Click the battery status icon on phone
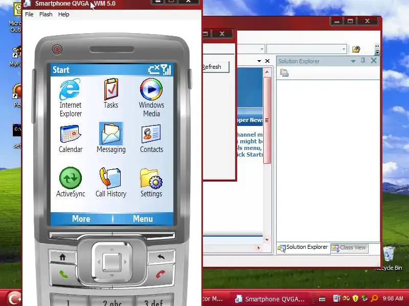The image size is (409, 306). point(154,70)
